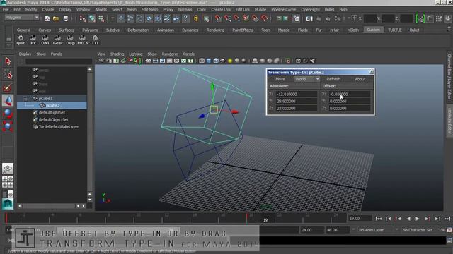Open the Disp shelf tool

(70, 40)
